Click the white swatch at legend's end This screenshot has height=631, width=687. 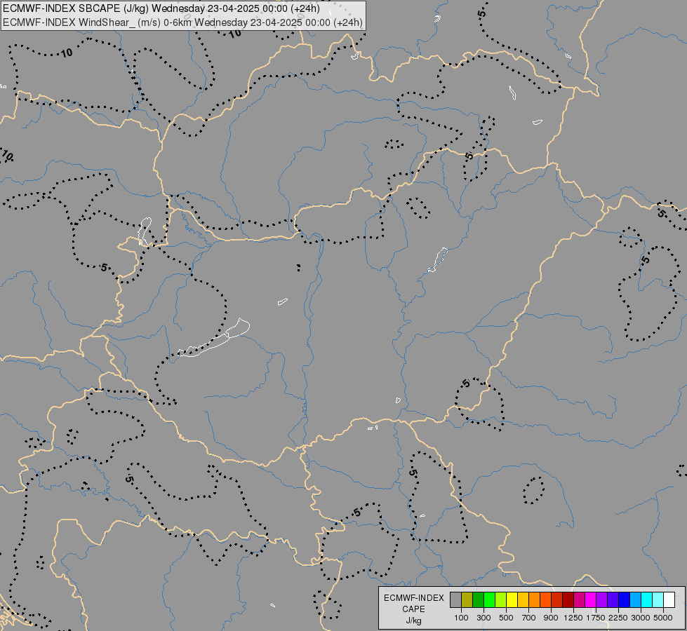pyautogui.click(x=669, y=599)
